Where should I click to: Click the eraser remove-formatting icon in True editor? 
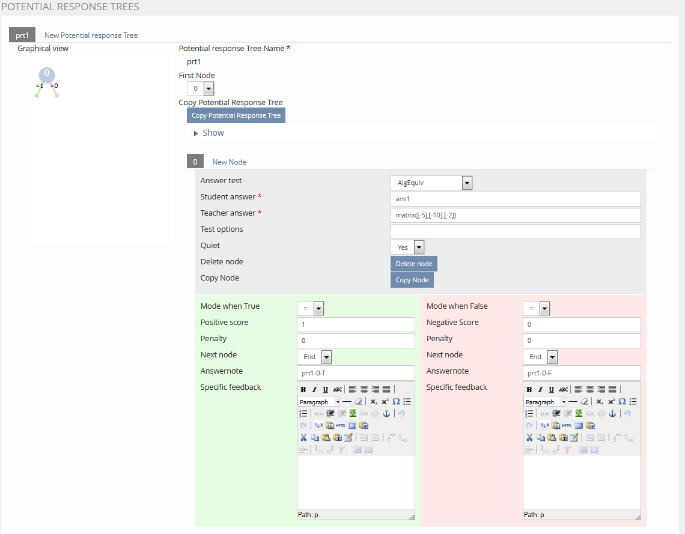359,401
